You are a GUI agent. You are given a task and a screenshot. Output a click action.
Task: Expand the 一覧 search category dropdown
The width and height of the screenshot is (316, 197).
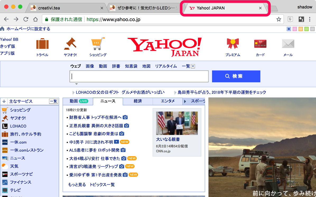click(x=193, y=66)
